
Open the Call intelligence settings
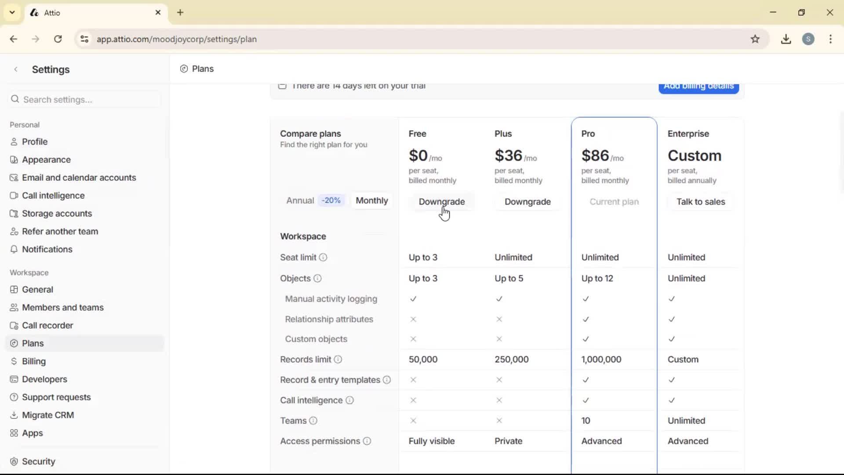coord(53,195)
